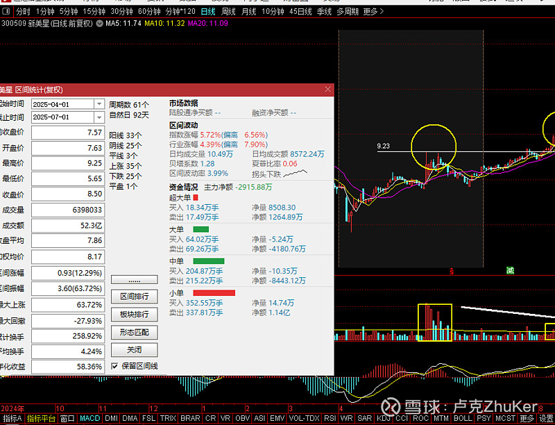Open the 分钟*120 period tab
Viewport: 555px width, 425px height.
180,12
